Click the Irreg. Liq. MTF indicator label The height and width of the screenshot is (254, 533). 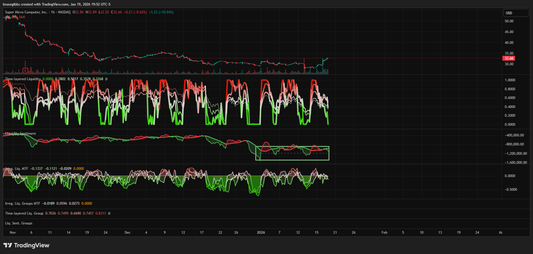coord(17,169)
